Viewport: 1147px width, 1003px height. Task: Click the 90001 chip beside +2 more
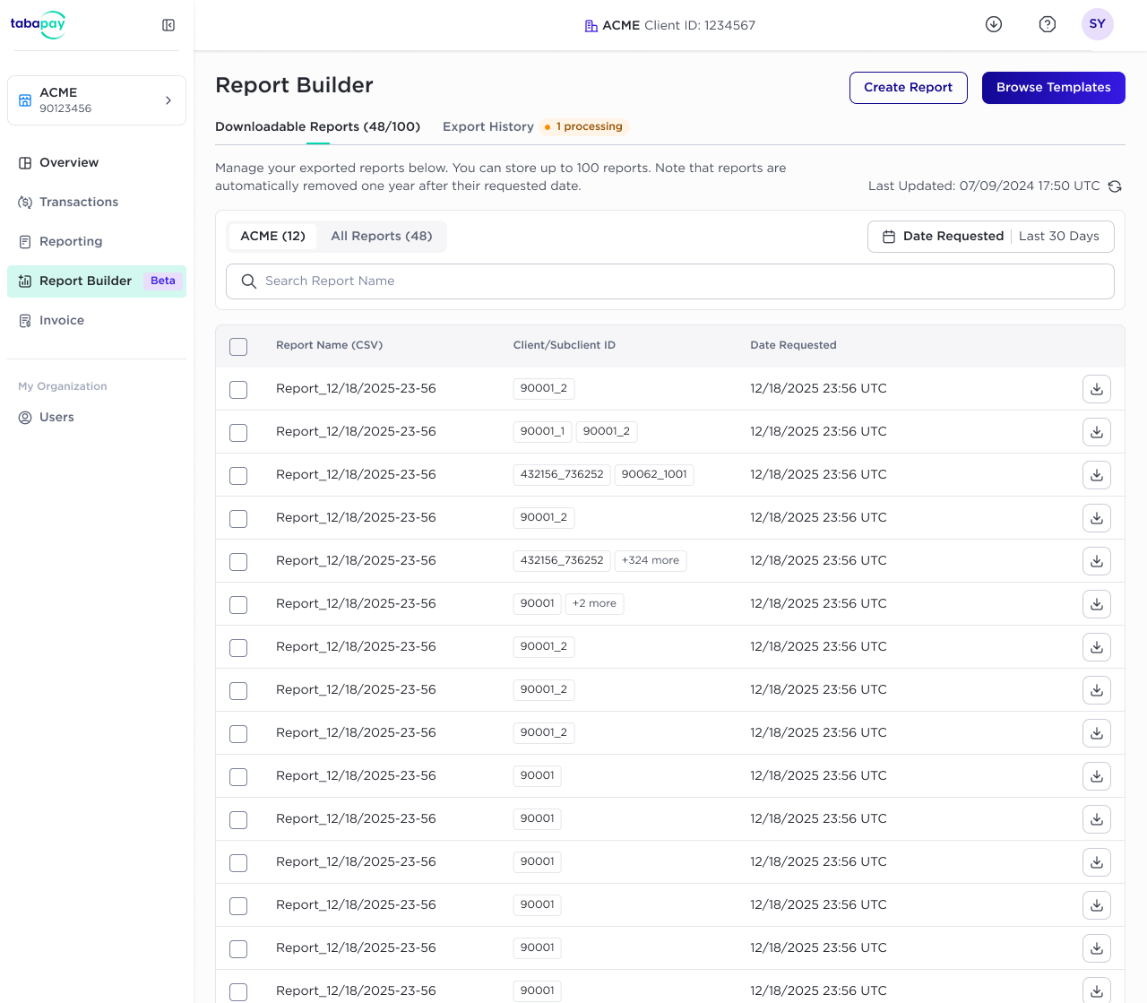538,604
